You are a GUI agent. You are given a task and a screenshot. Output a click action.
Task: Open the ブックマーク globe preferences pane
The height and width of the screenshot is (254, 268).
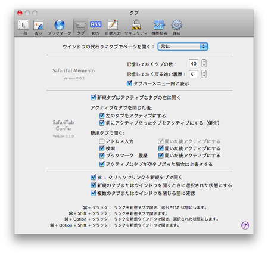(60, 27)
